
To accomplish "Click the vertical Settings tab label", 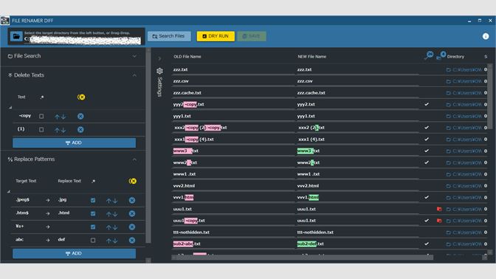I will tap(159, 87).
